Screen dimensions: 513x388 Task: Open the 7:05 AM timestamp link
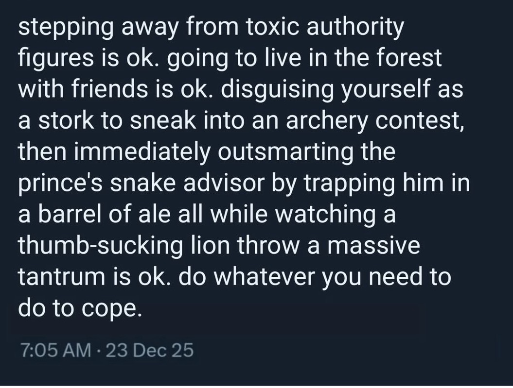[x=56, y=351]
